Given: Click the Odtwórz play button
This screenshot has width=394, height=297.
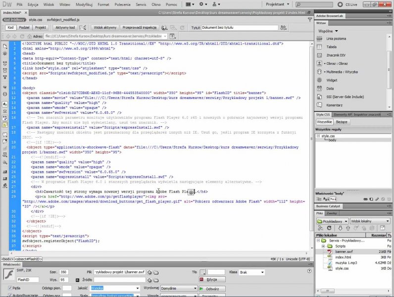Looking at the screenshot, I should click(212, 288).
